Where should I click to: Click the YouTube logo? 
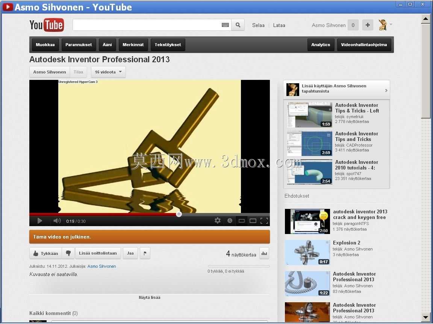46,25
